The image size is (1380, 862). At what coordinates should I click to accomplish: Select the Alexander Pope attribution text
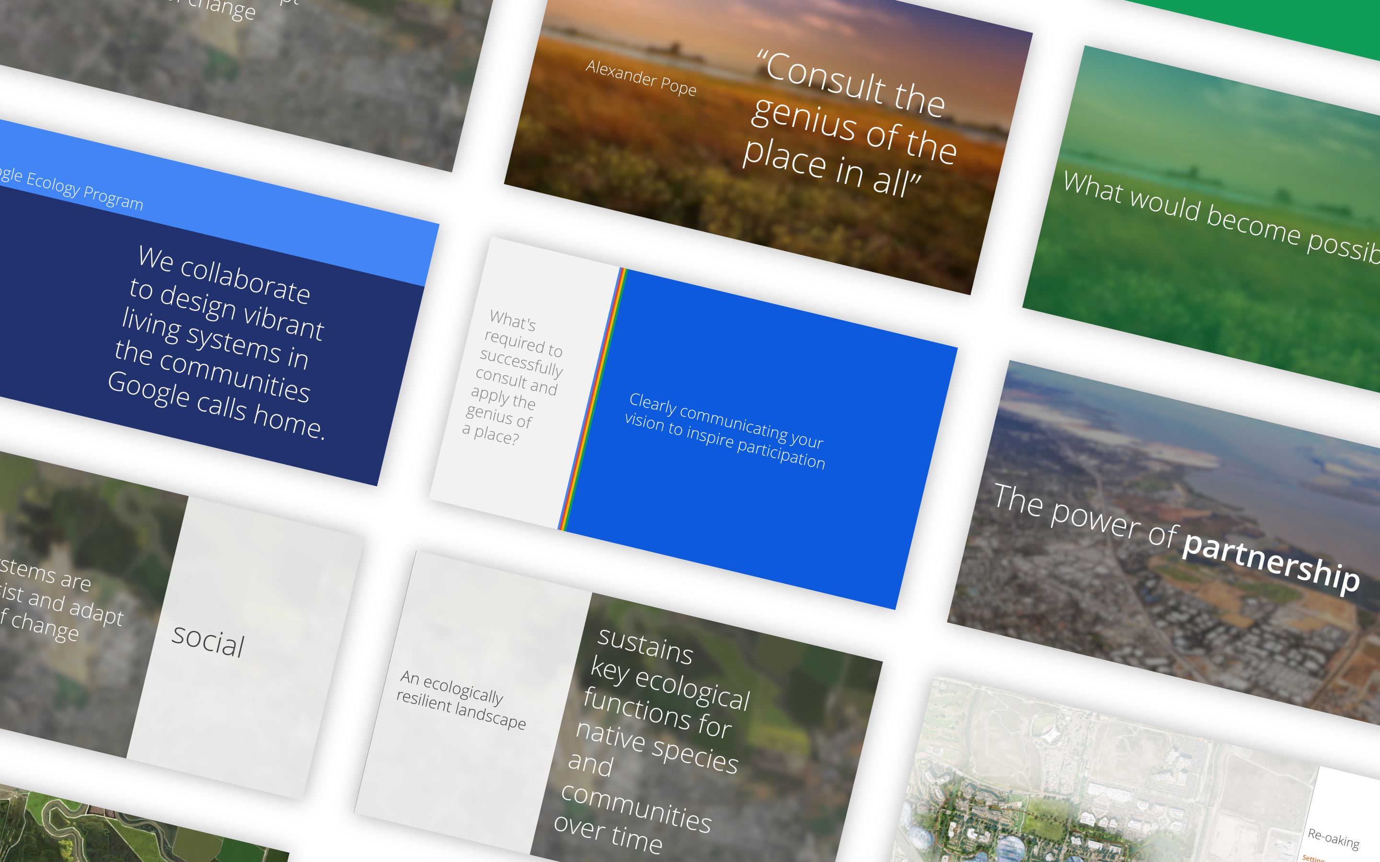pyautogui.click(x=641, y=78)
